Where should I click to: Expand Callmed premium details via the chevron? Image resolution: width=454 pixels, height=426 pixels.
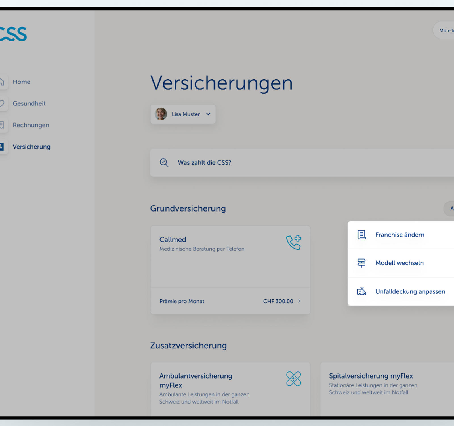point(299,301)
